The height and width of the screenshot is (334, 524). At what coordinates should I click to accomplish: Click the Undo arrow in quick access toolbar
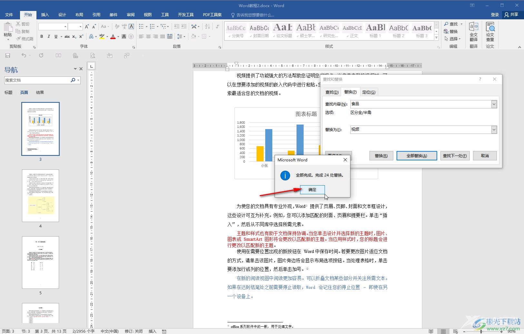[24, 56]
